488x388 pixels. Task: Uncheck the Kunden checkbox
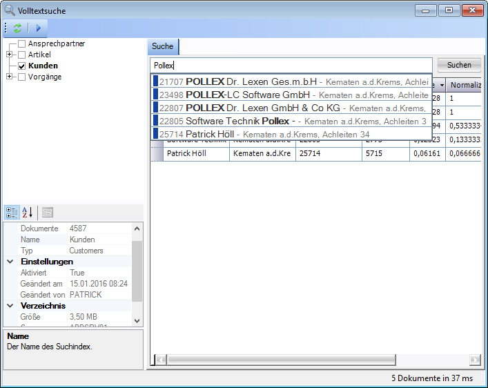point(22,66)
